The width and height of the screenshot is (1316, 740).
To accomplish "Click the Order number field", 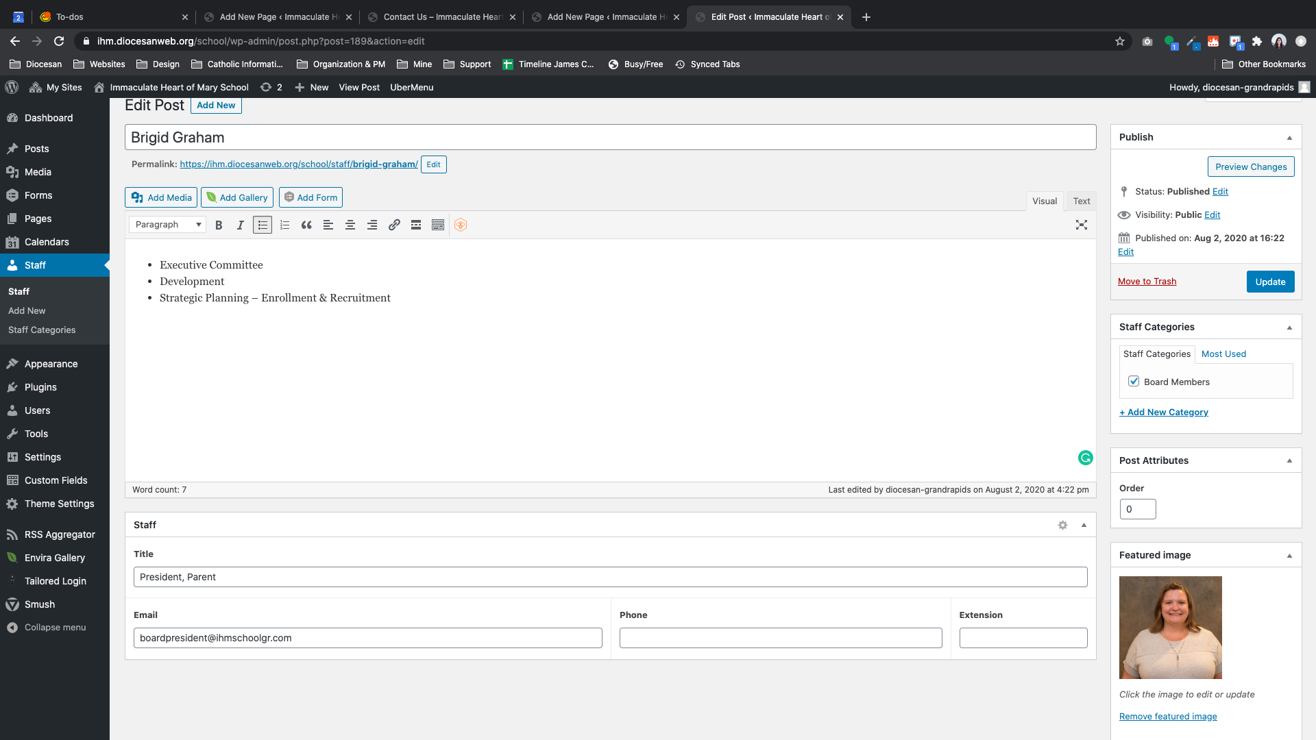I will coord(1137,509).
